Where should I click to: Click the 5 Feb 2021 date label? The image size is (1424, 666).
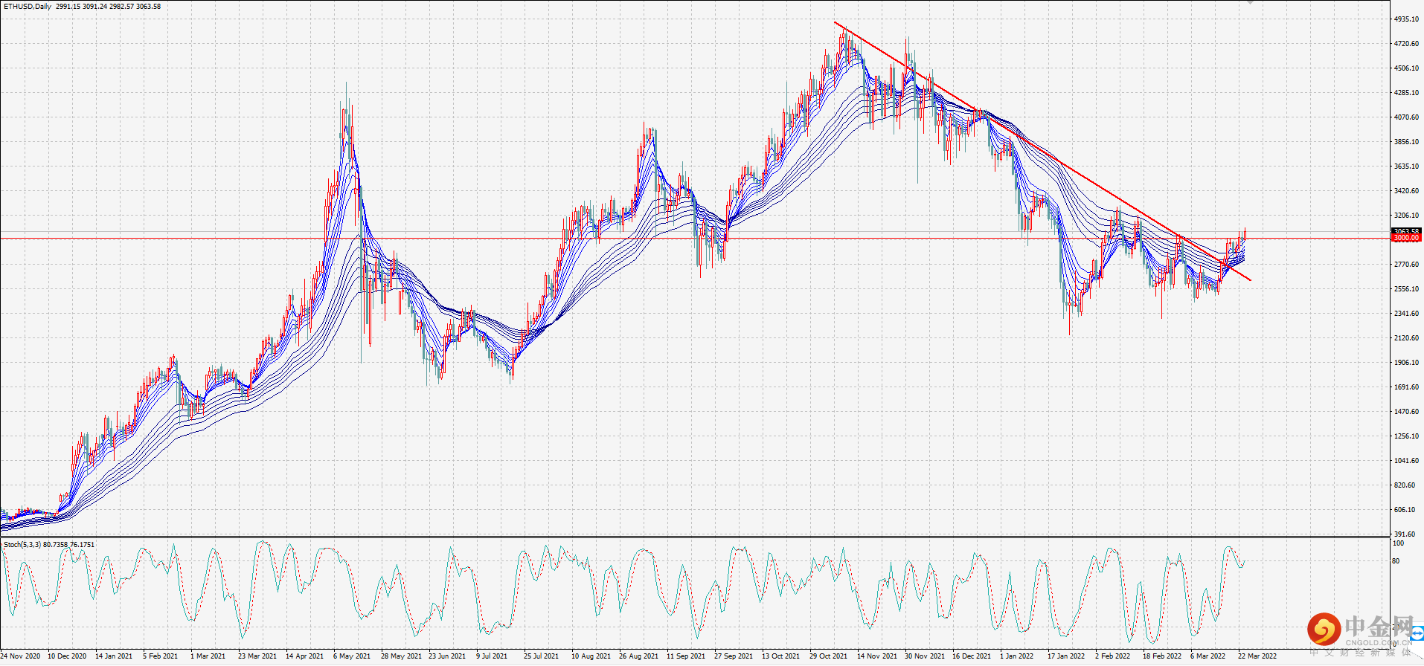tap(161, 656)
